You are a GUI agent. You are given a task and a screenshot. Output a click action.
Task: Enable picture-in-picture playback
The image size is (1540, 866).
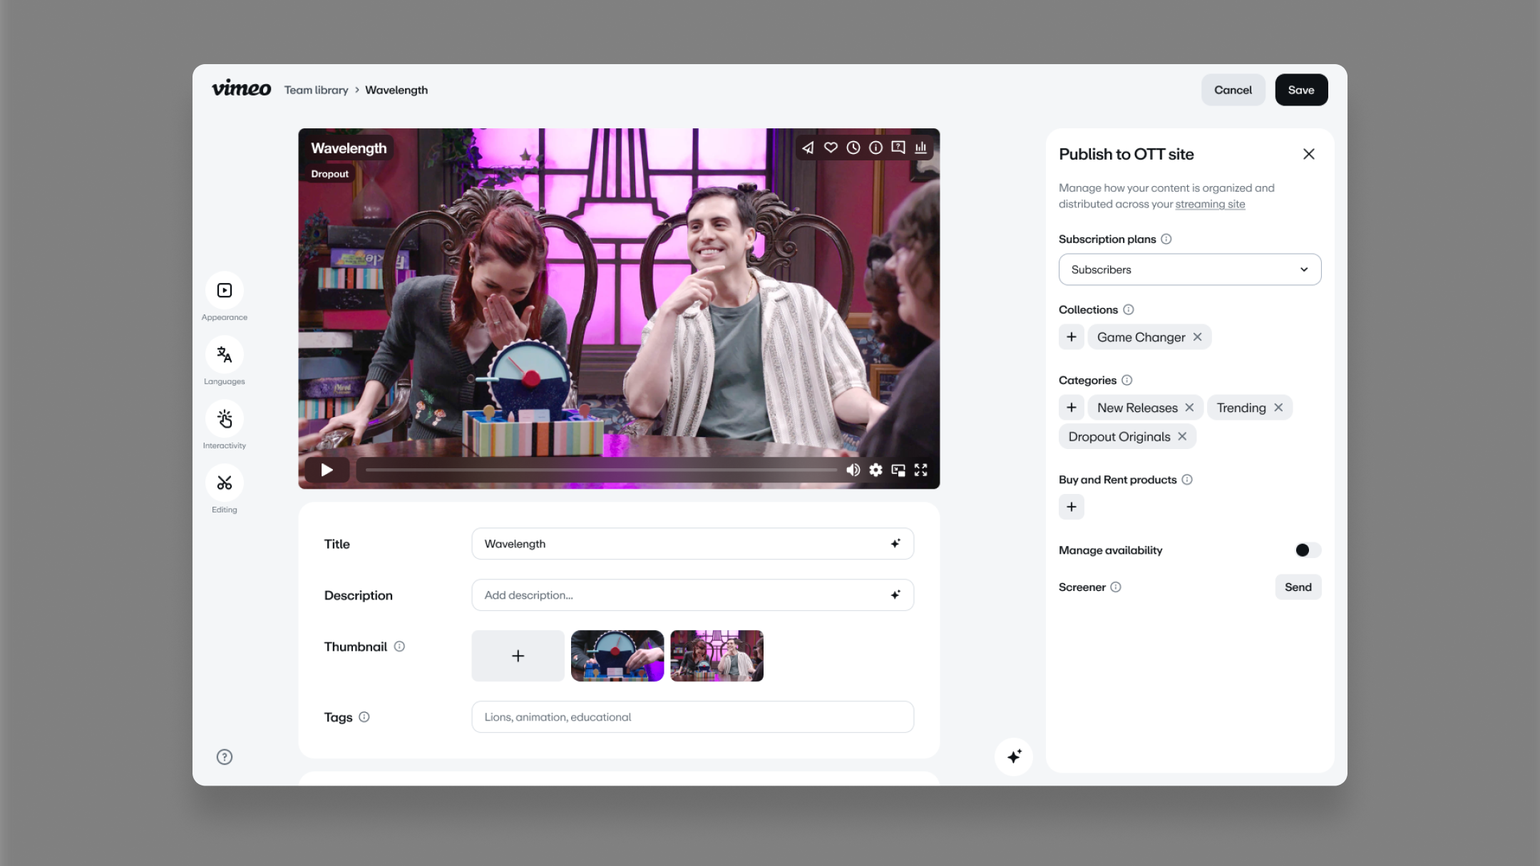click(898, 470)
